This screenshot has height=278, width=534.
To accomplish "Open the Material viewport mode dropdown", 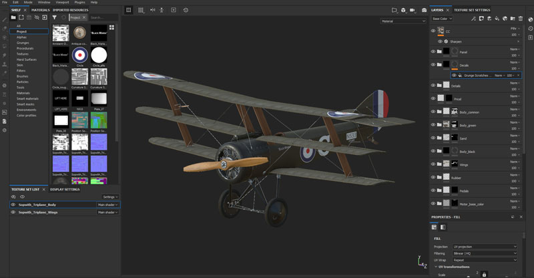I will 403,21.
